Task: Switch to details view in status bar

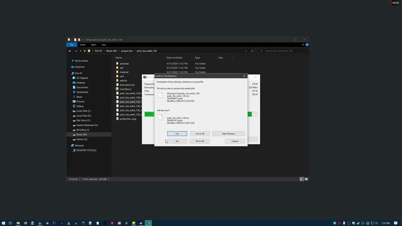Action: click(301, 179)
